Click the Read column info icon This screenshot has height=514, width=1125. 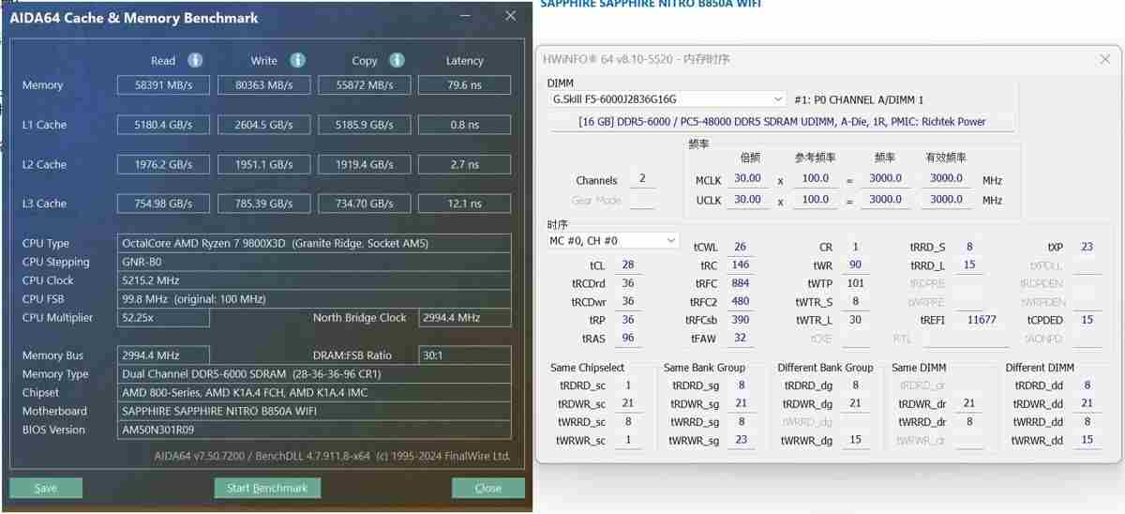[195, 60]
